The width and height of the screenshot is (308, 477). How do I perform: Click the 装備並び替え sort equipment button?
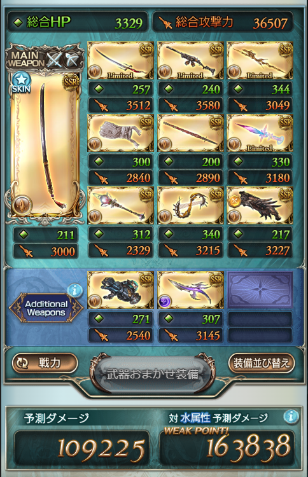pyautogui.click(x=262, y=363)
